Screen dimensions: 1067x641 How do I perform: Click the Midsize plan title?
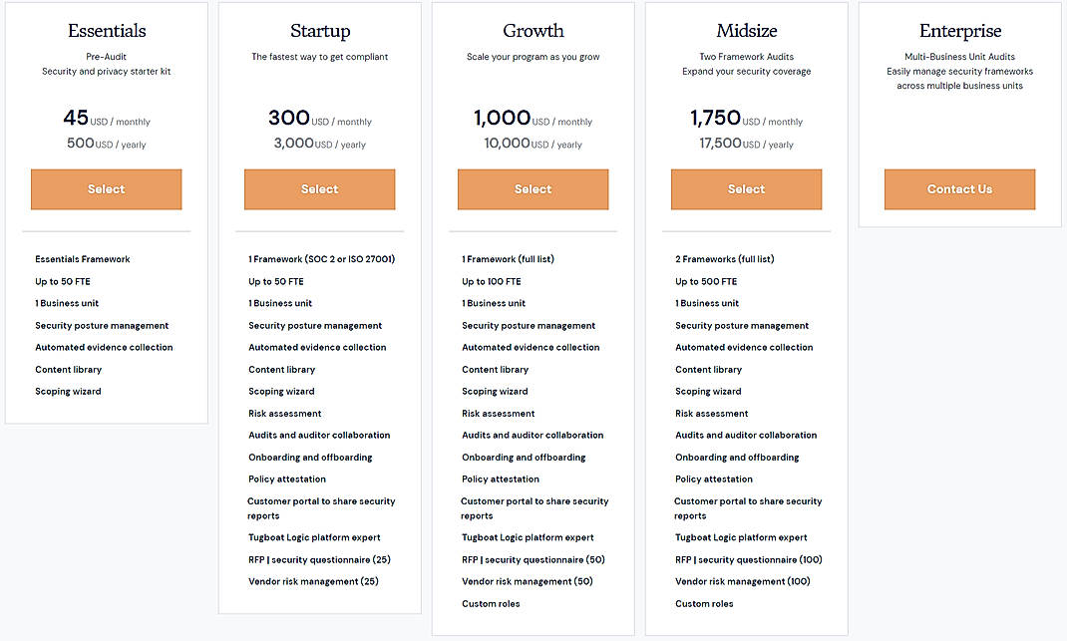tap(746, 30)
